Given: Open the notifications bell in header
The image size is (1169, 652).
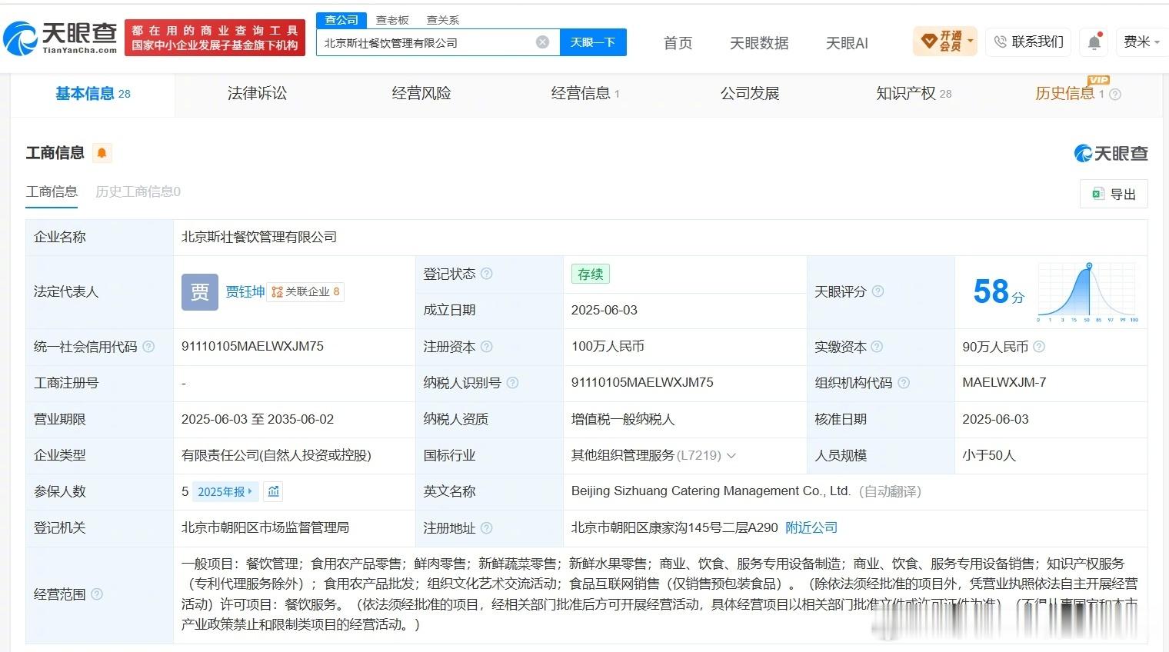Looking at the screenshot, I should 1094,42.
